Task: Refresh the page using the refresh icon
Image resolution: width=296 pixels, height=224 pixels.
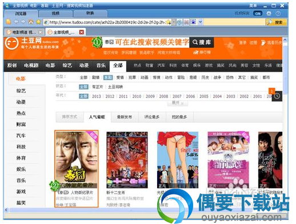Action: pyautogui.click(x=179, y=22)
